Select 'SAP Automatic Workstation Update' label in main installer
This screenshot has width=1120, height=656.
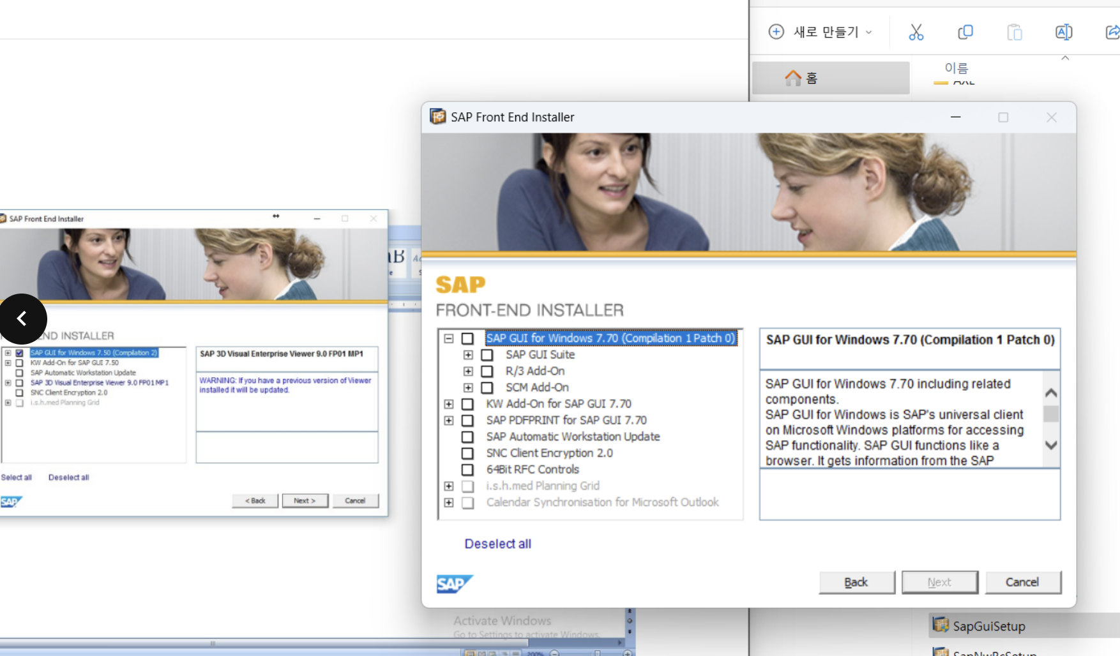pyautogui.click(x=573, y=437)
